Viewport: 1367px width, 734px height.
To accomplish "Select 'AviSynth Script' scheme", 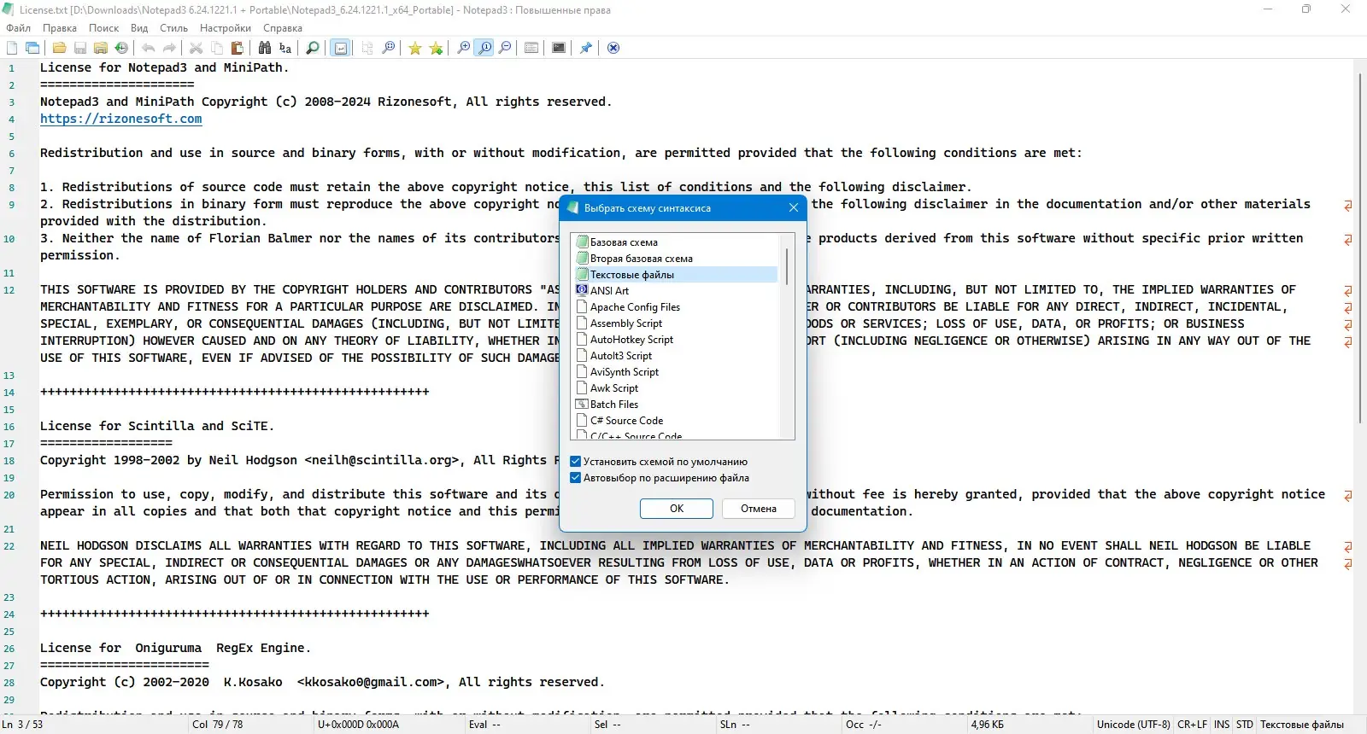I will click(677, 372).
